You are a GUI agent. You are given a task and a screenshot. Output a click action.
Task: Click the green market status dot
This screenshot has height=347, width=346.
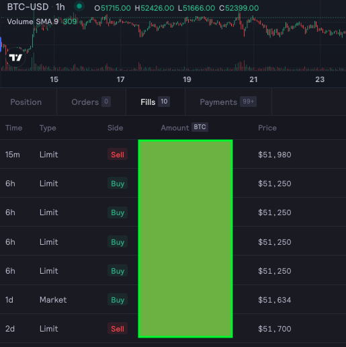pos(79,6)
